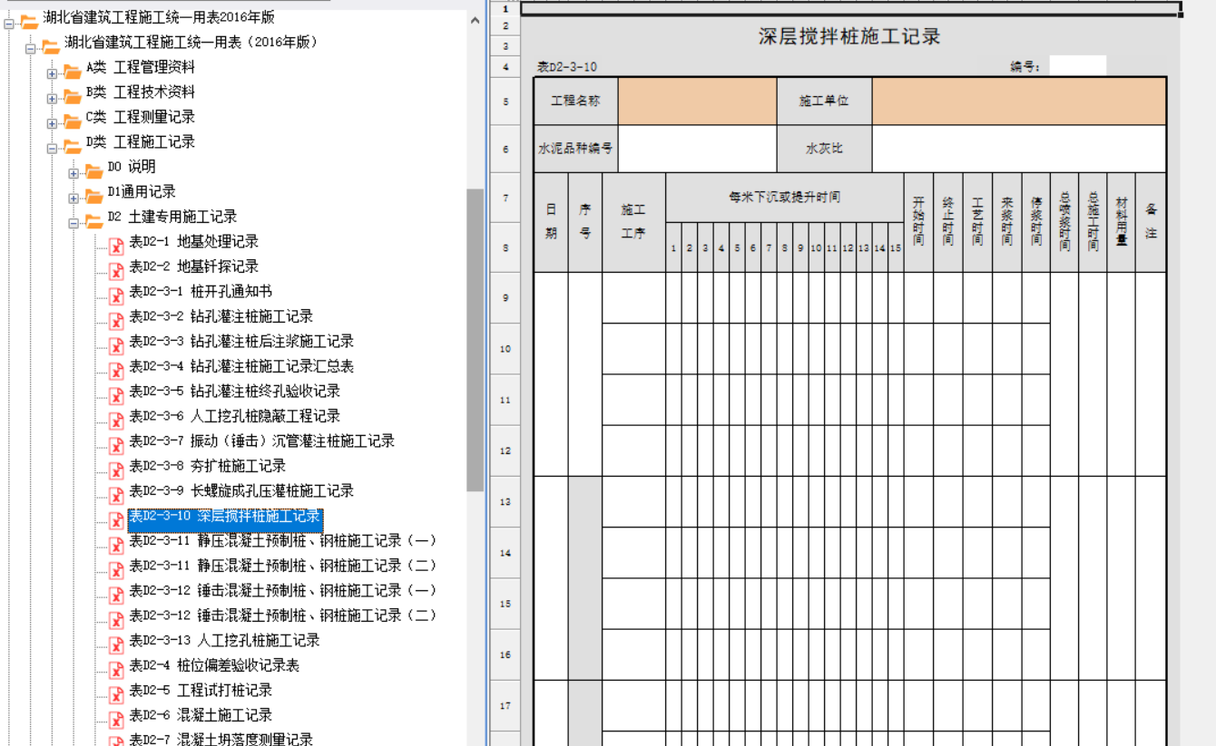Click the document icon of 表D2-3-10 深层搅拌桩施工记录
The width and height of the screenshot is (1216, 746).
point(116,519)
